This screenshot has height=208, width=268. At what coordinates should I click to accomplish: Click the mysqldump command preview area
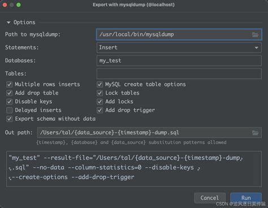[134, 169]
